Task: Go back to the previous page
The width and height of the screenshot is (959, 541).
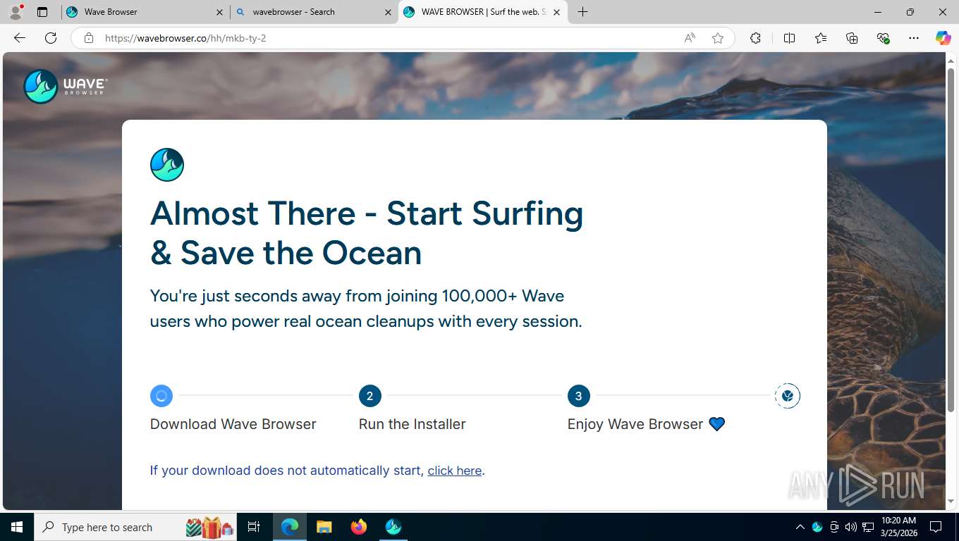Action: 20,38
